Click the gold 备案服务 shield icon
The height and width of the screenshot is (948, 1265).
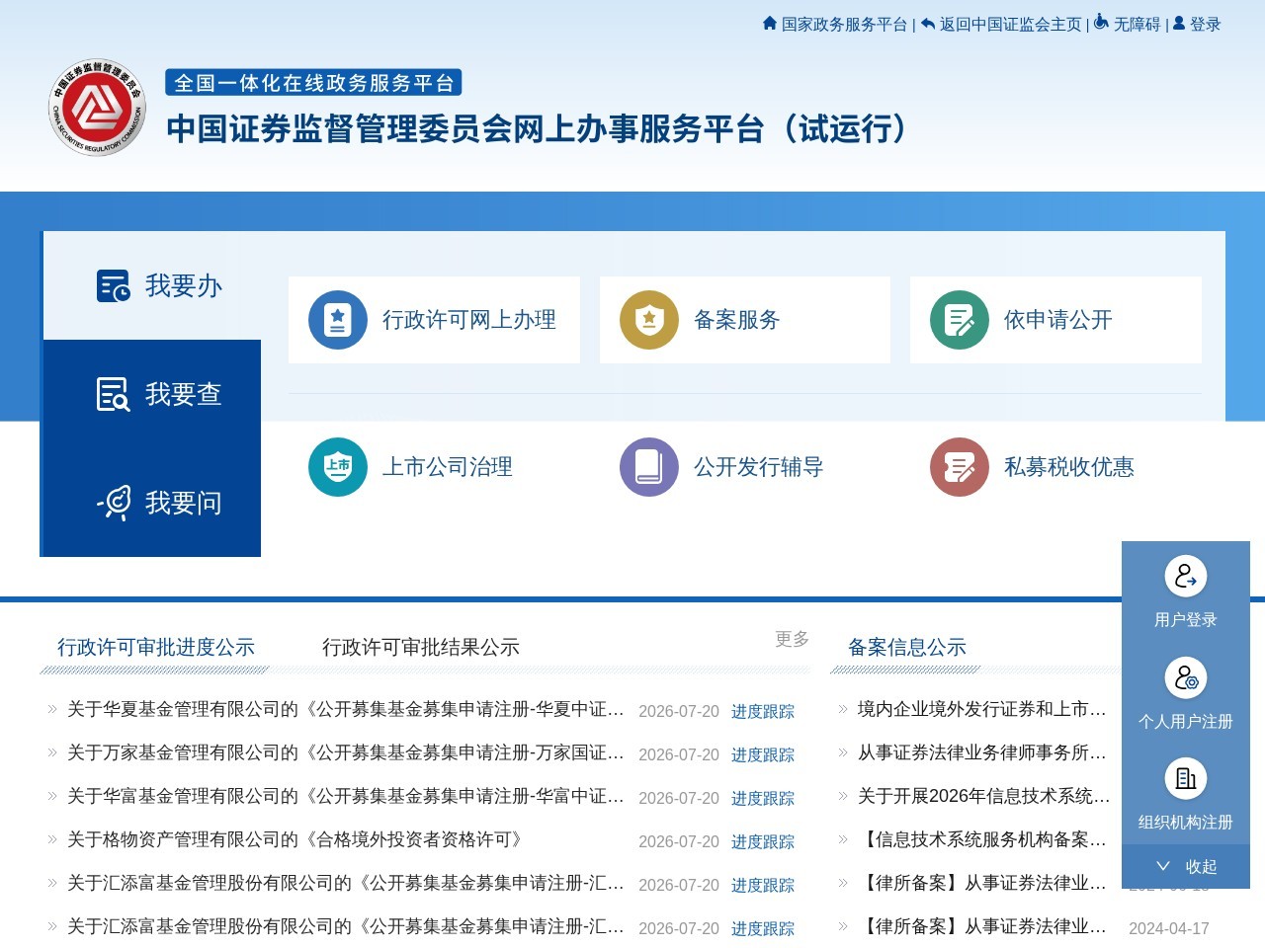649,320
